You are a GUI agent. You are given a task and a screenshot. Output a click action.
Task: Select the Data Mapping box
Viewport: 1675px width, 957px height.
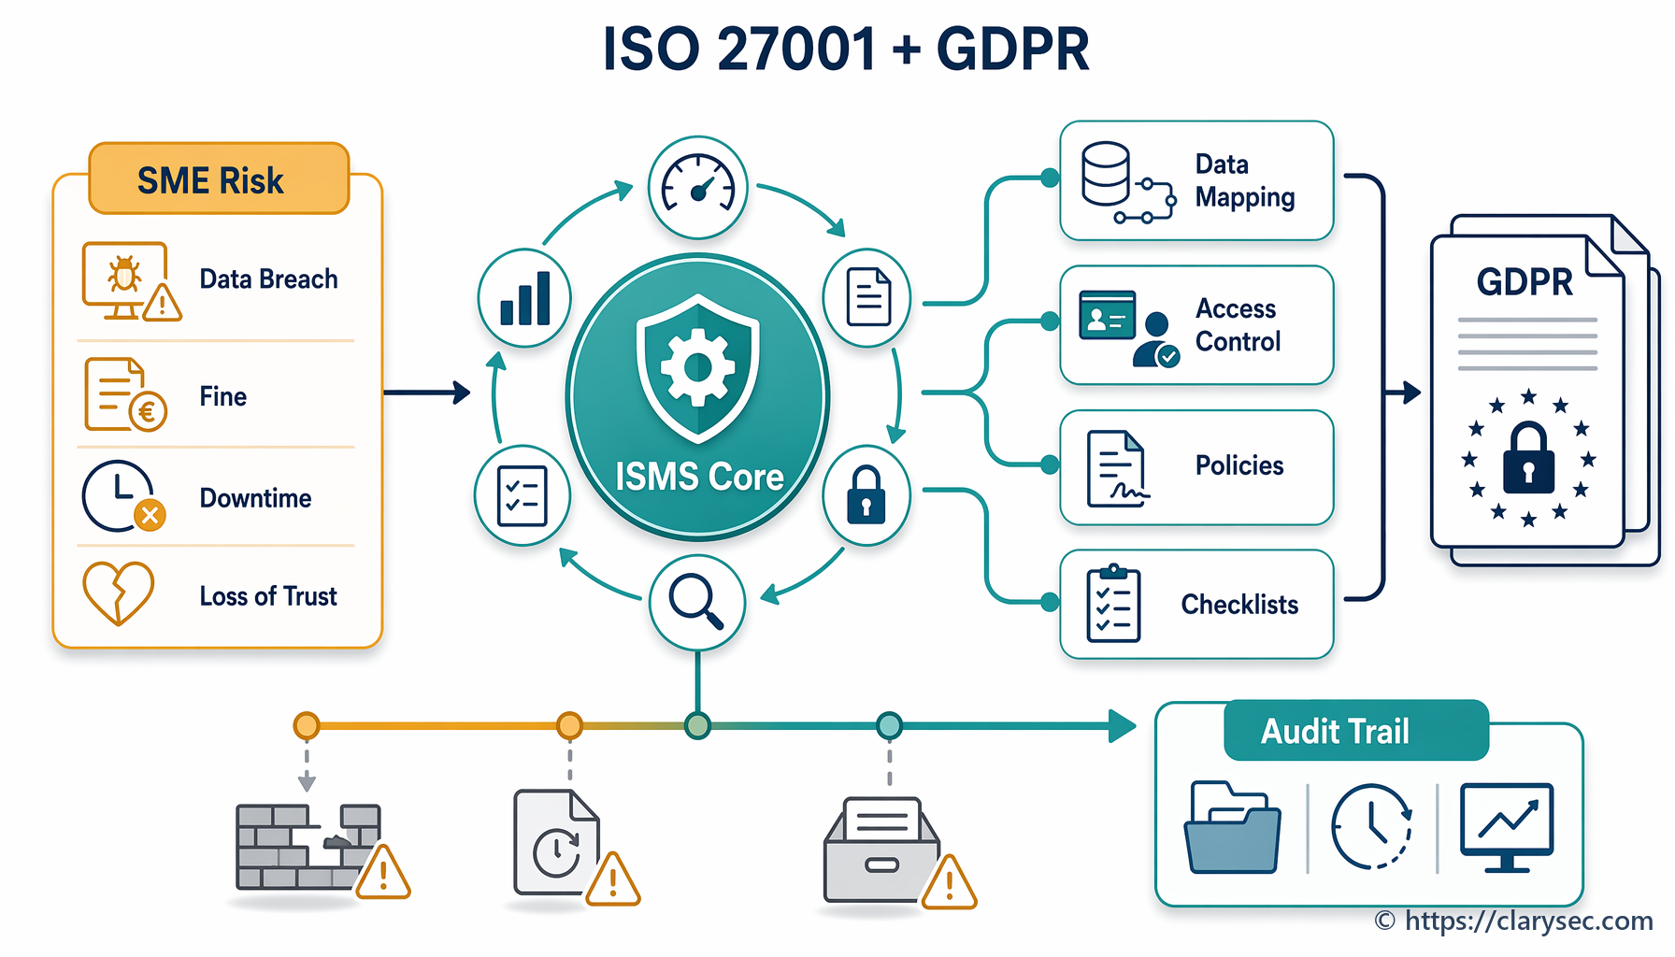[1196, 180]
